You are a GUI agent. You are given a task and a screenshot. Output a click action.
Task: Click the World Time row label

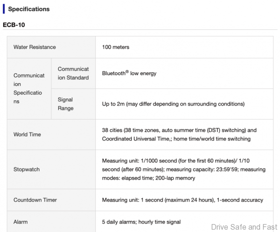[27, 134]
